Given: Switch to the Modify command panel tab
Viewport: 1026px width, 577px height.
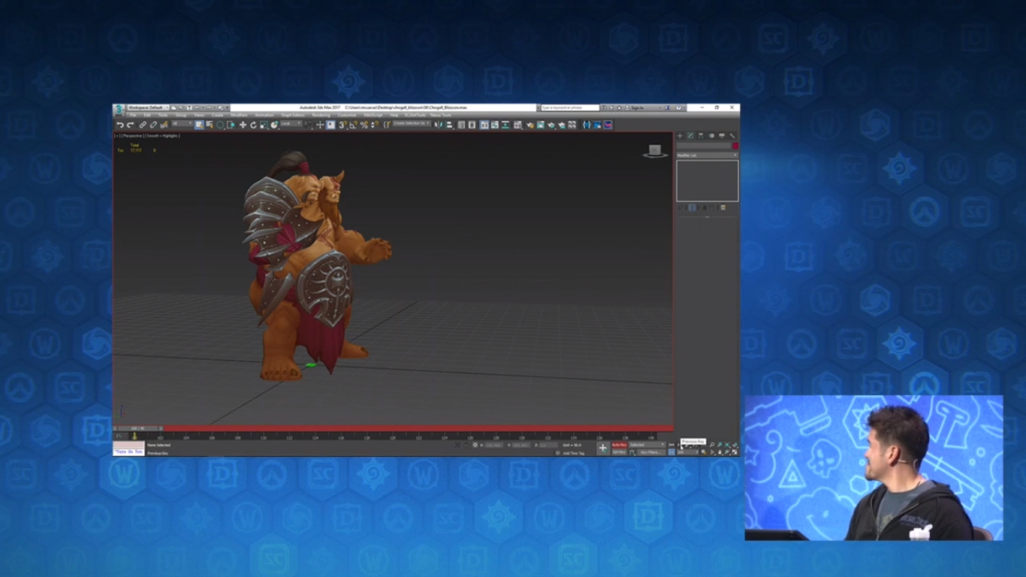Looking at the screenshot, I should click(690, 135).
